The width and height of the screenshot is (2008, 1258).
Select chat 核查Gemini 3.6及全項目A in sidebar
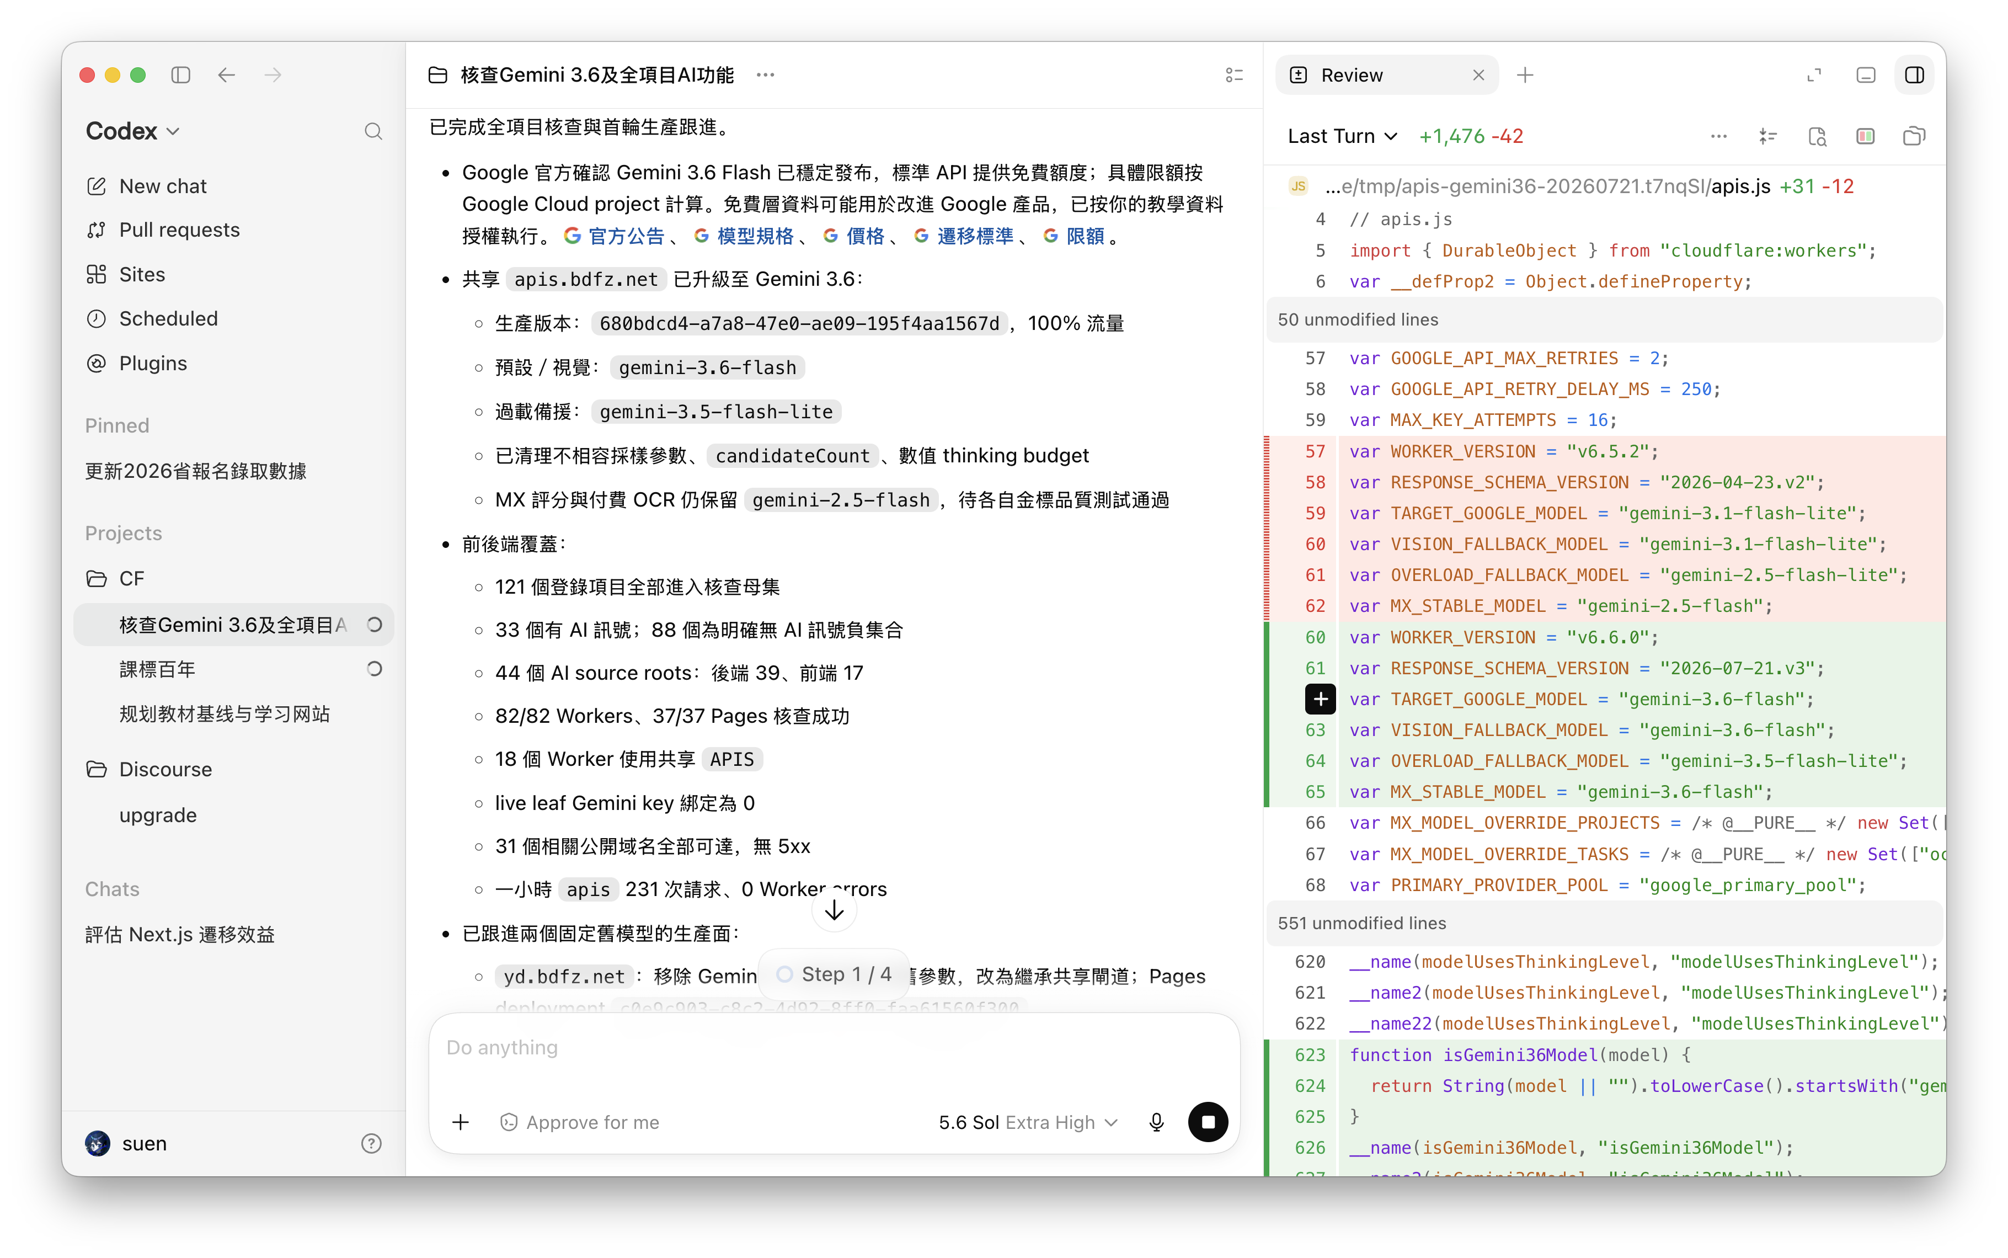tap(233, 625)
